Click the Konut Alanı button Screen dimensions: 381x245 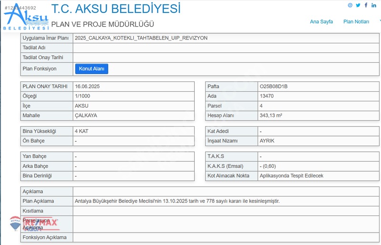pyautogui.click(x=91, y=69)
